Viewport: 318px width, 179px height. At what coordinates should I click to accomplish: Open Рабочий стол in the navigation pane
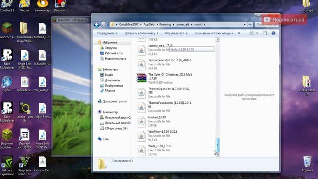pyautogui.click(x=114, y=53)
